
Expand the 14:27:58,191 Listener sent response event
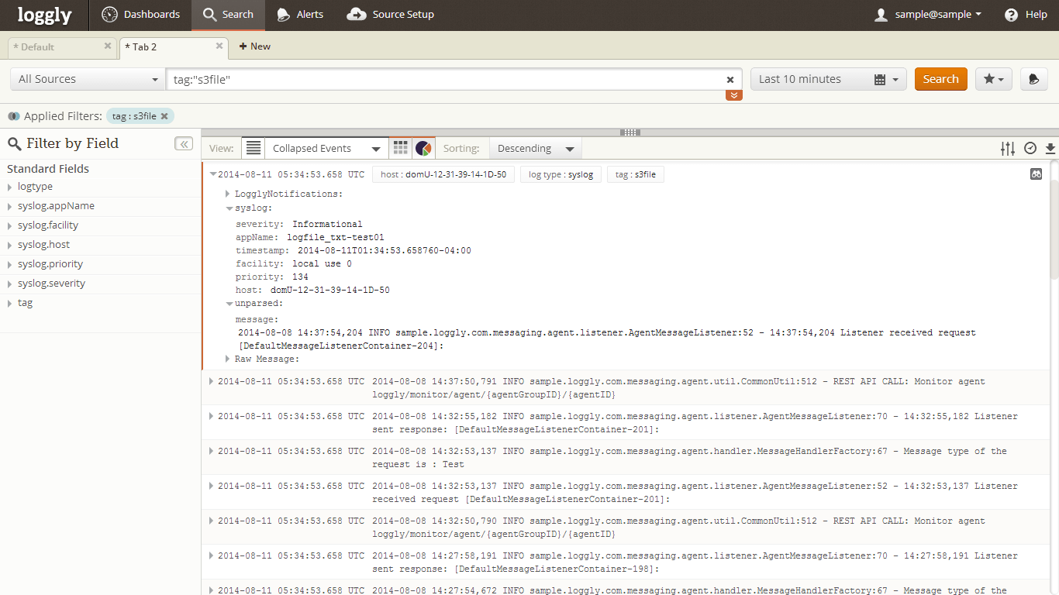click(212, 555)
